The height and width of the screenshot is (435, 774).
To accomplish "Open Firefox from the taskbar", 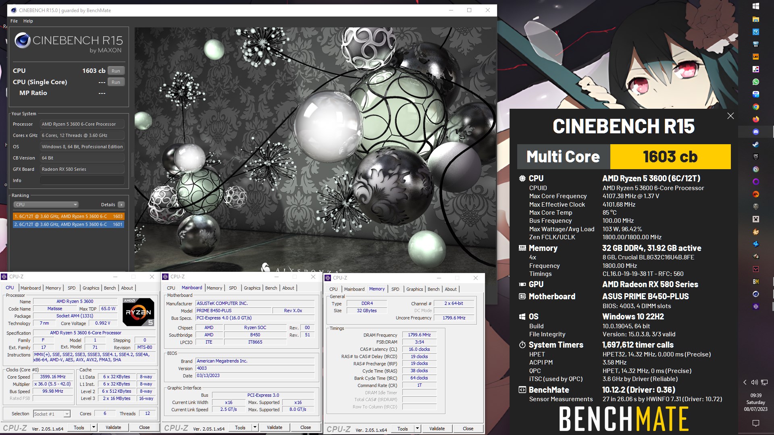I will point(756,119).
